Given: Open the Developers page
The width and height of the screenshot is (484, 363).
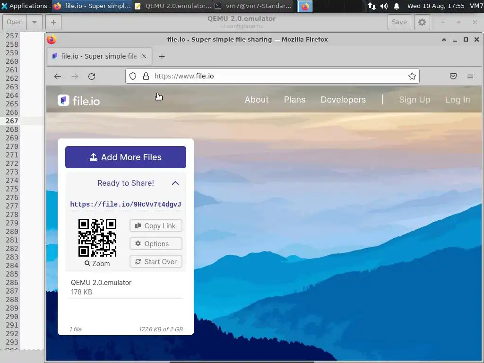Looking at the screenshot, I should pos(343,100).
